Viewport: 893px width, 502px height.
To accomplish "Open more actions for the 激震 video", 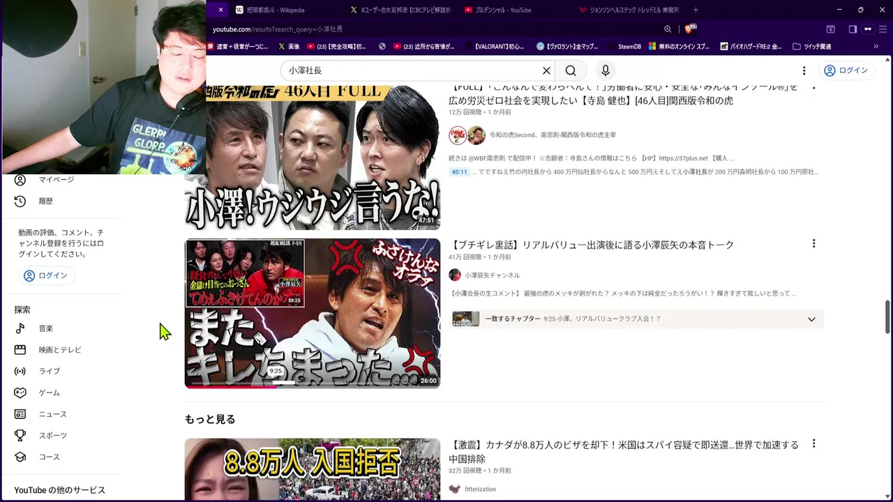I will [813, 443].
